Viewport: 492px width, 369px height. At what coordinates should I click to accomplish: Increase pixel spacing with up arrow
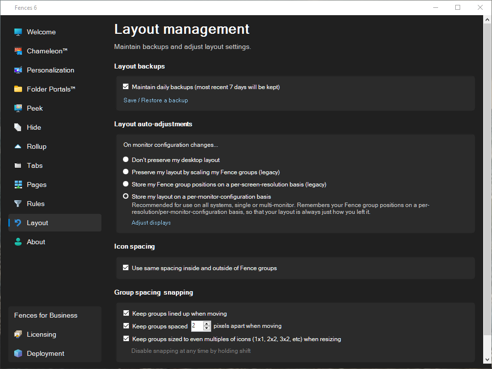pos(207,323)
